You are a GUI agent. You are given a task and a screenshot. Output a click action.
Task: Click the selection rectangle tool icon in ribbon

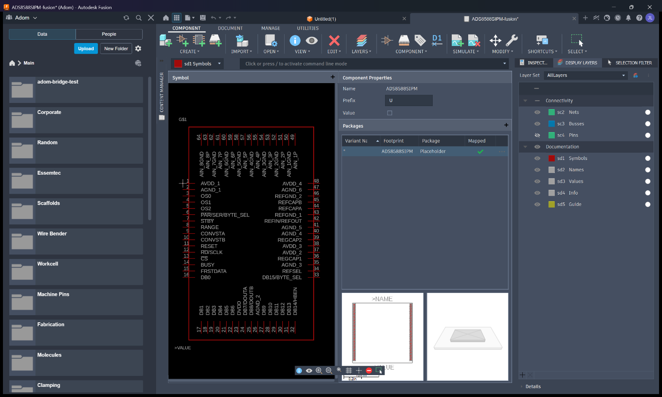[577, 41]
